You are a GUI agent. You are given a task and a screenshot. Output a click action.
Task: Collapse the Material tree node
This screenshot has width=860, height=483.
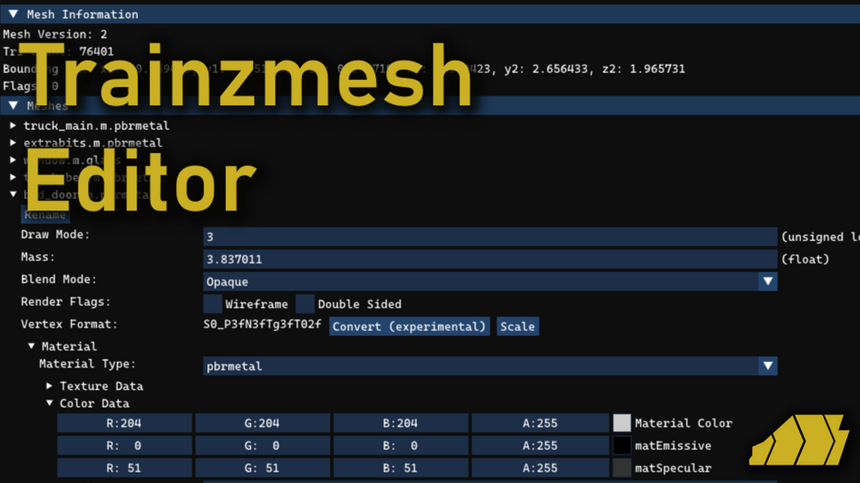pos(32,346)
